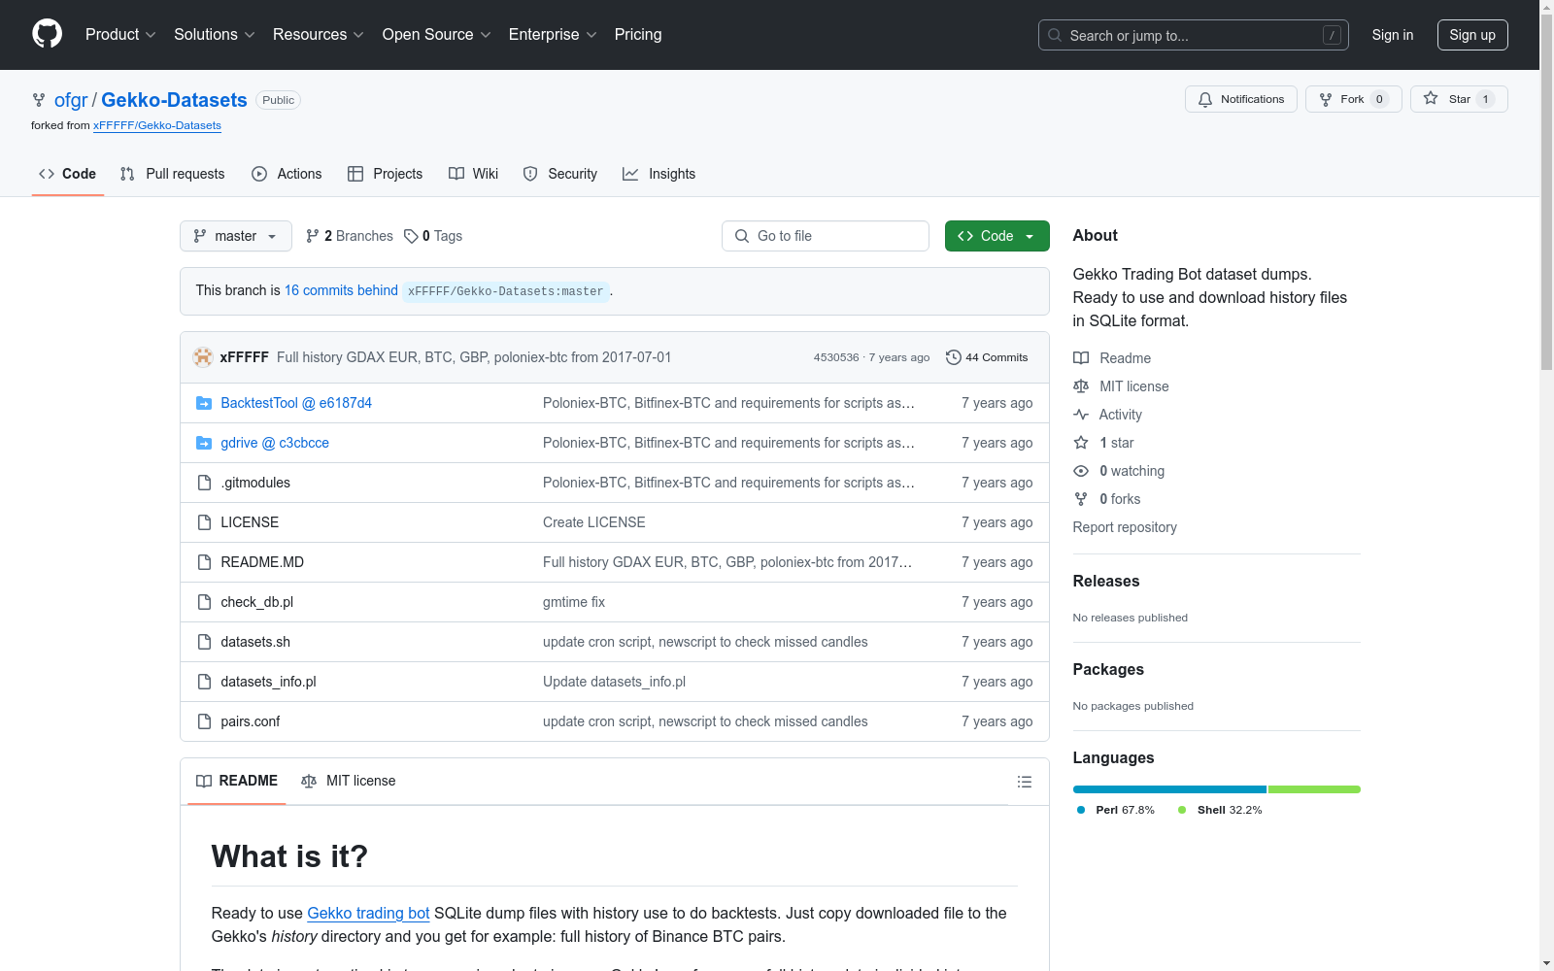Click the file icon beside check_db.pl
The image size is (1554, 971).
pyautogui.click(x=204, y=602)
